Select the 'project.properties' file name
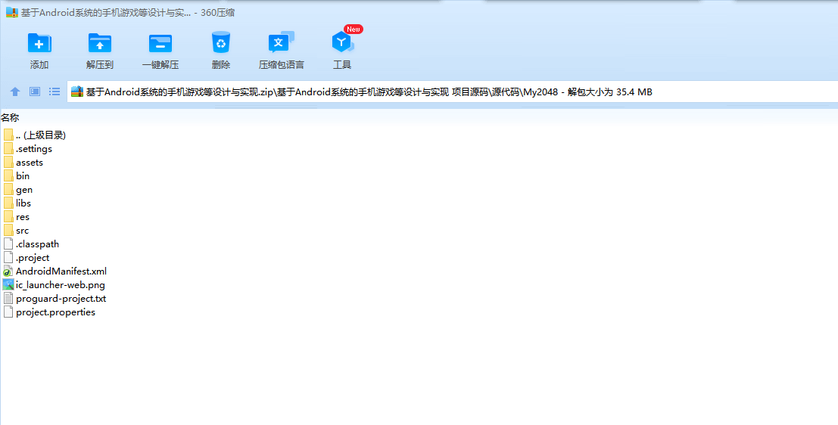838x425 pixels. coord(55,312)
